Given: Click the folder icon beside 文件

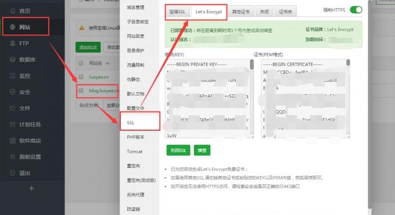Looking at the screenshot, I should (x=12, y=108).
